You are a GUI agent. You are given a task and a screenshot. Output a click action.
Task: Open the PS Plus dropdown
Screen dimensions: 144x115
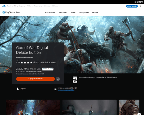[29, 6]
